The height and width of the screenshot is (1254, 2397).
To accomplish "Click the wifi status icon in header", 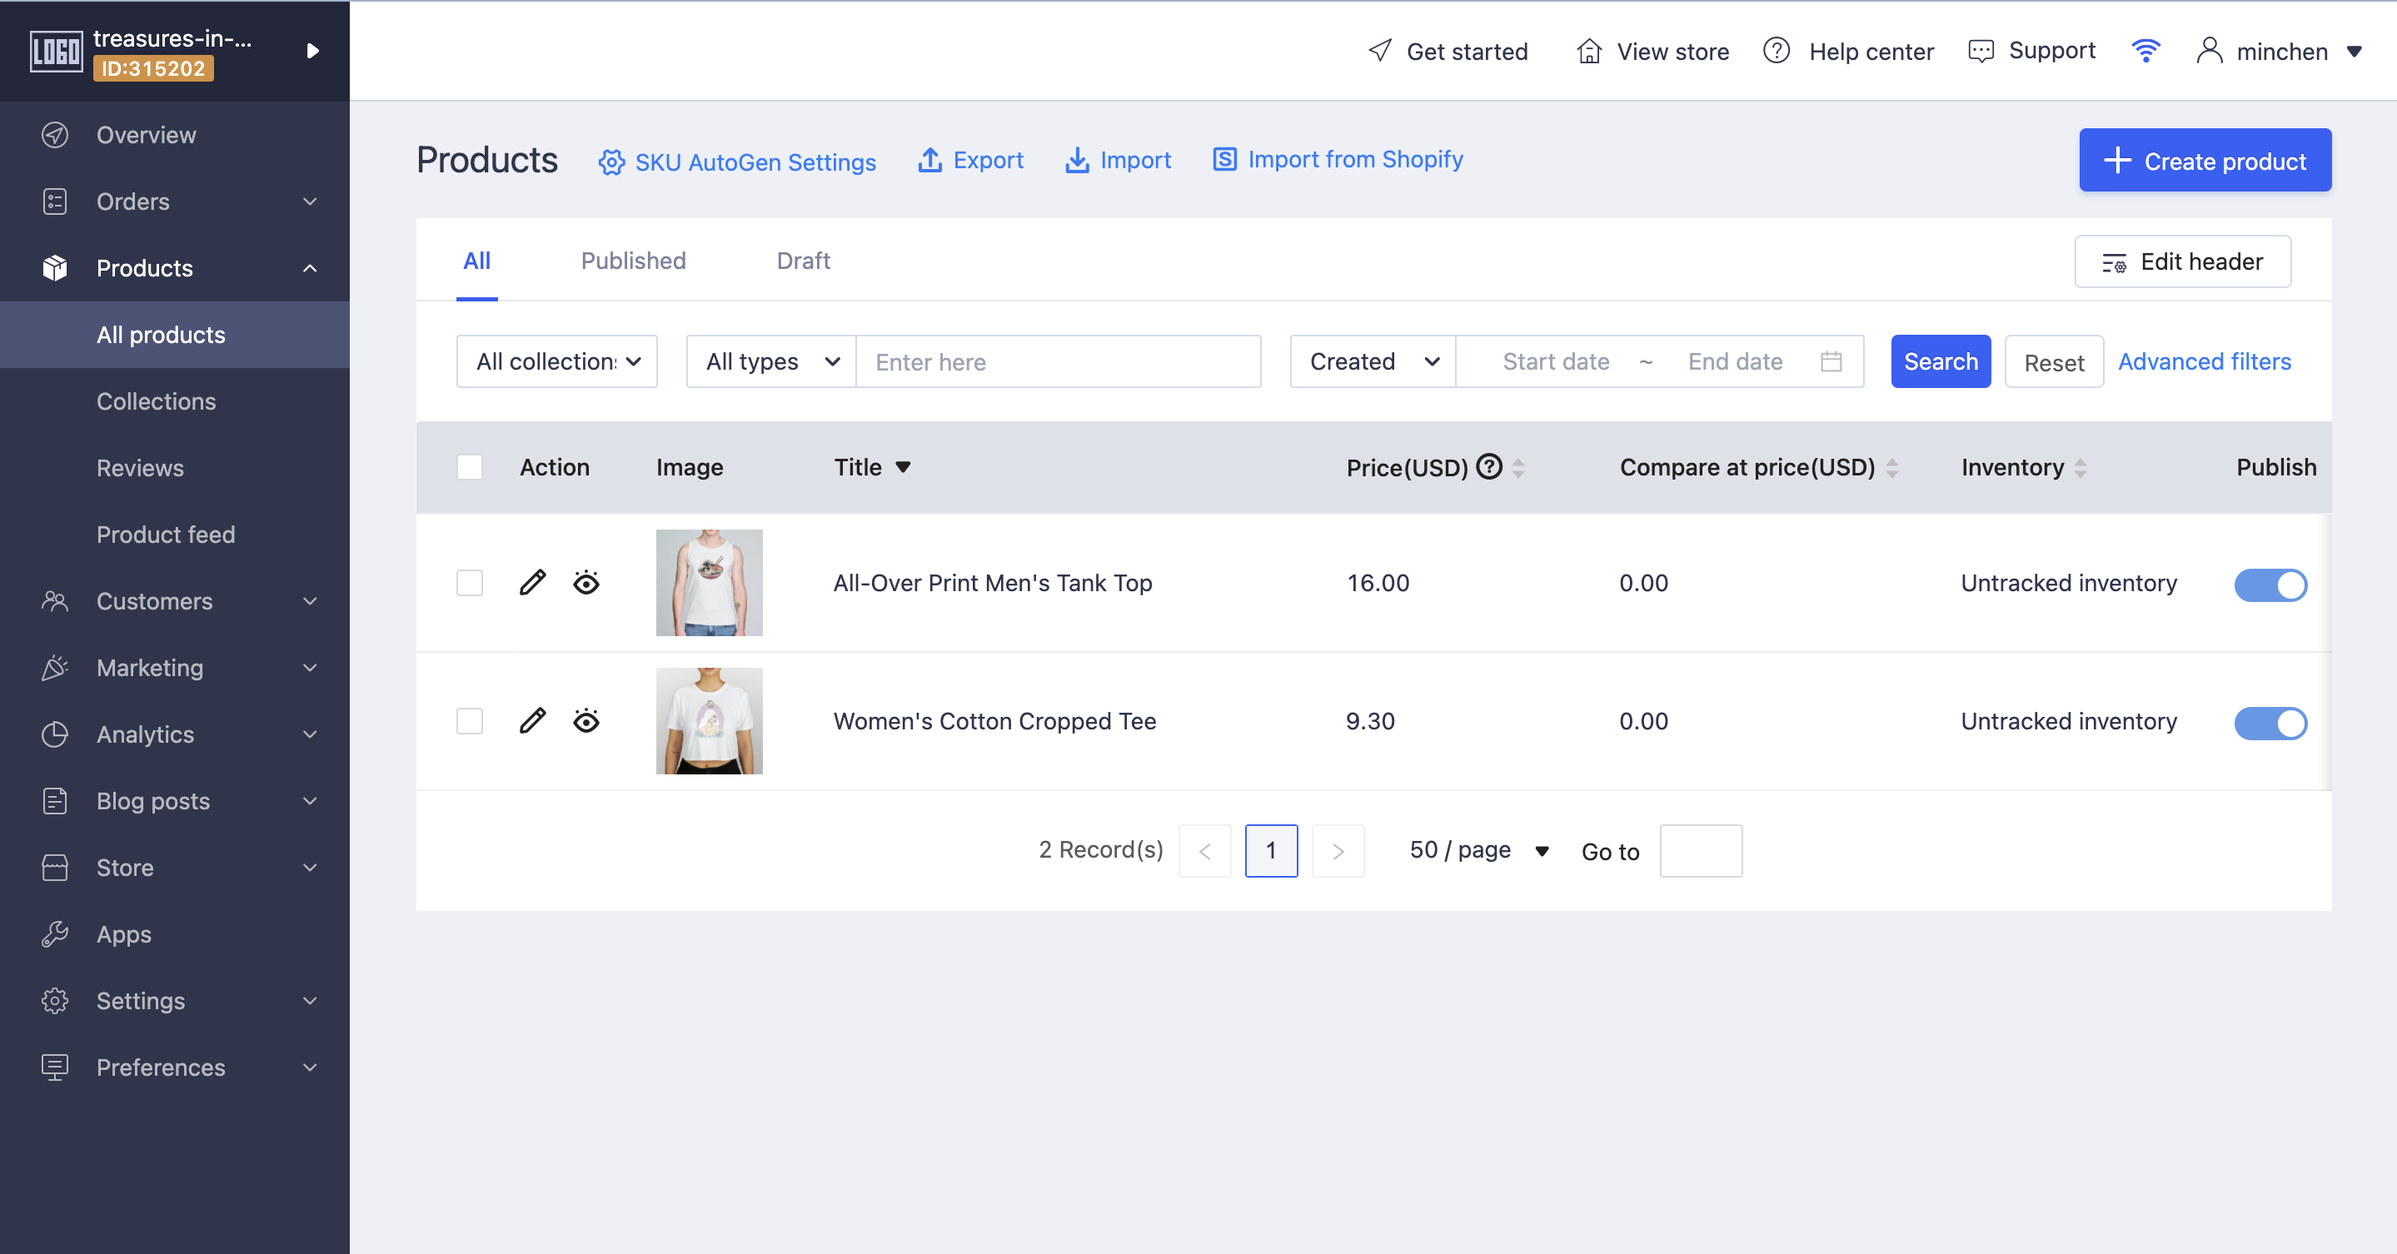I will 2145,51.
